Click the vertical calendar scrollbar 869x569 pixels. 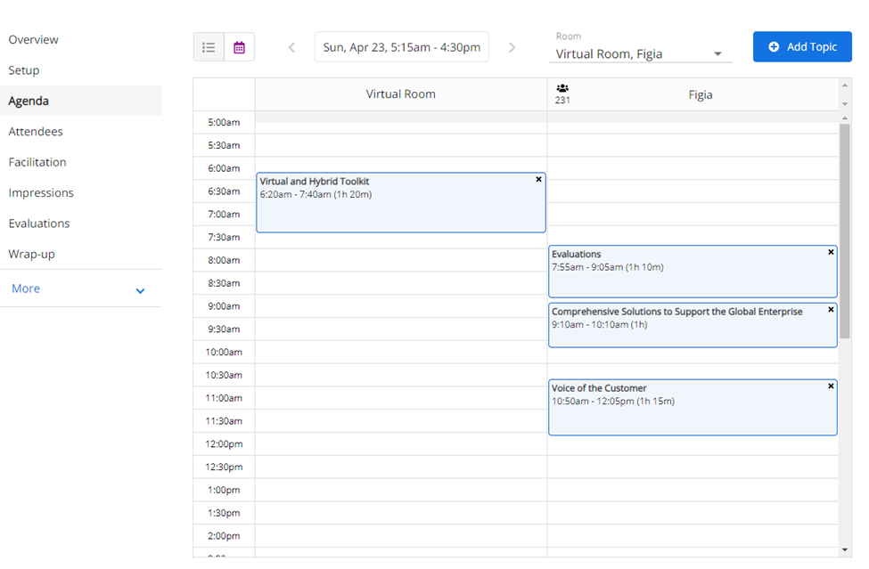pos(845,232)
